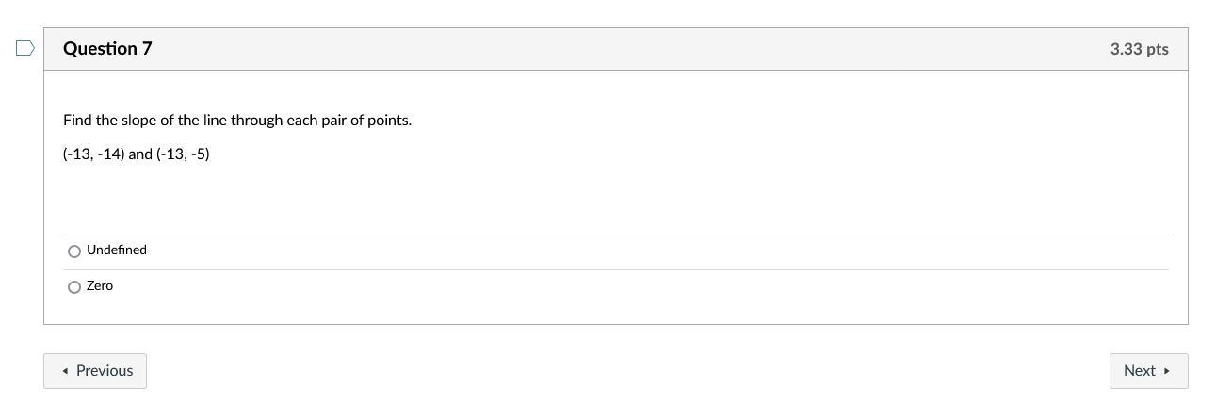Go to the Next question
Screen dimensions: 1232x404
point(1148,371)
